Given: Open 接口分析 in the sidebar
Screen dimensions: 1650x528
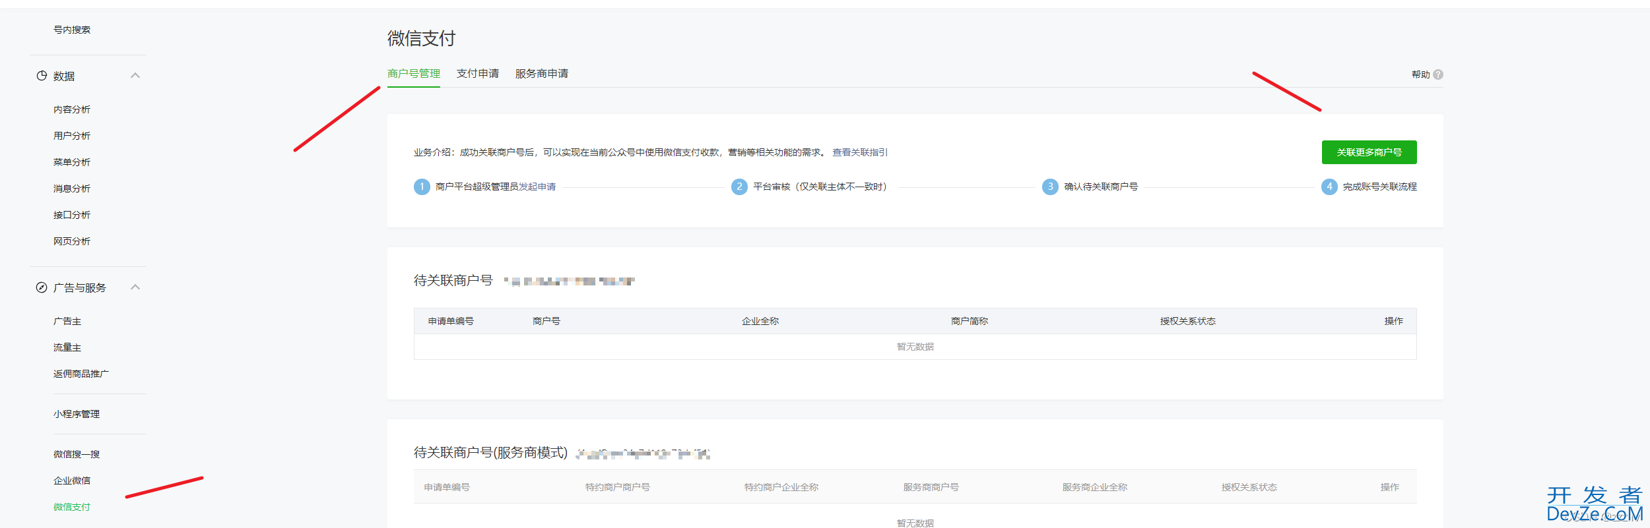Looking at the screenshot, I should [72, 215].
